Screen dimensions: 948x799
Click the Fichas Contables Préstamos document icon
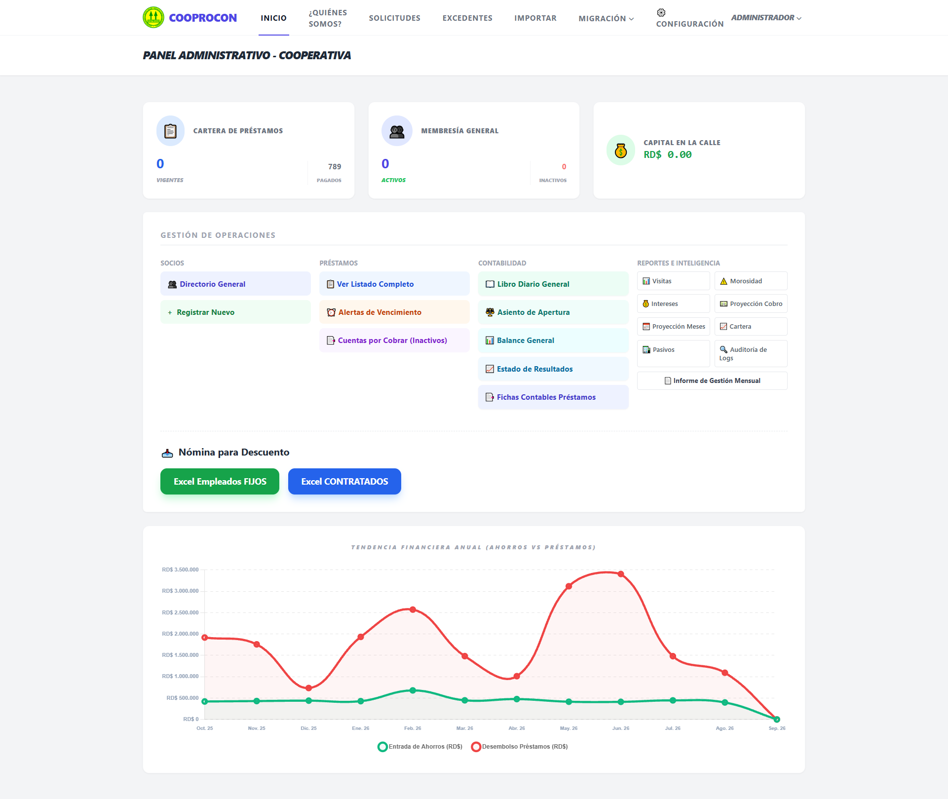point(490,397)
